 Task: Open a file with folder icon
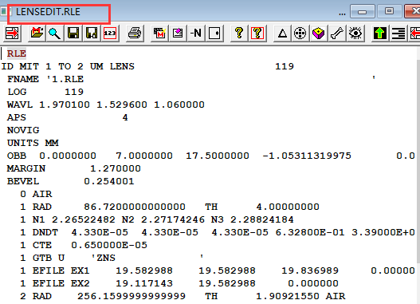(x=37, y=34)
